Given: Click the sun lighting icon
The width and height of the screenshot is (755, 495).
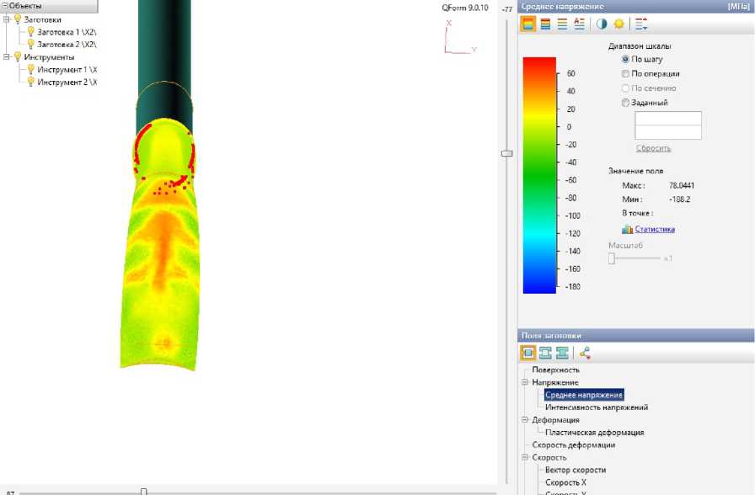Looking at the screenshot, I should (618, 24).
